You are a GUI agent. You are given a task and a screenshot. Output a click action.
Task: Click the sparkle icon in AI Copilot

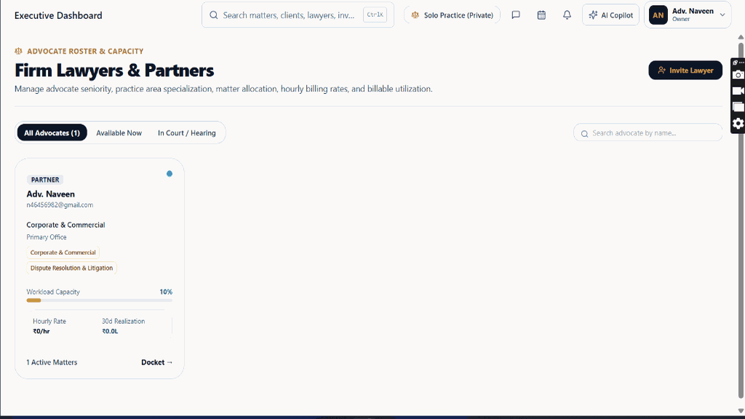tap(593, 15)
